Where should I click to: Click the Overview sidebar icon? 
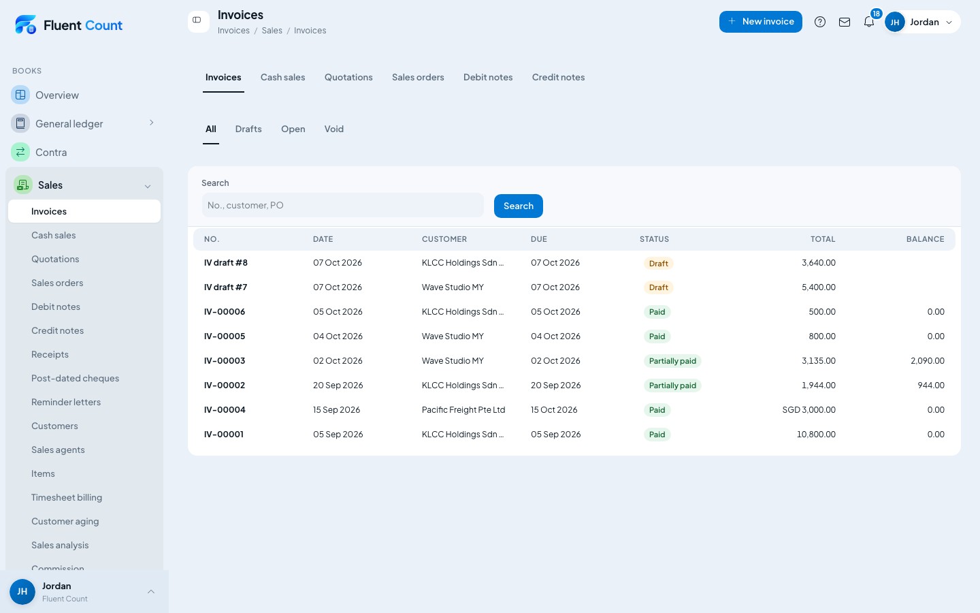20,95
